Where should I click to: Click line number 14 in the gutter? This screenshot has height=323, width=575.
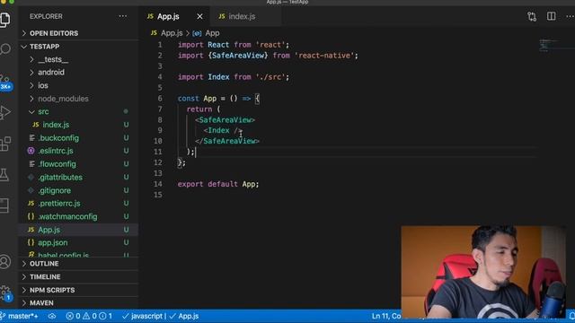click(x=158, y=184)
